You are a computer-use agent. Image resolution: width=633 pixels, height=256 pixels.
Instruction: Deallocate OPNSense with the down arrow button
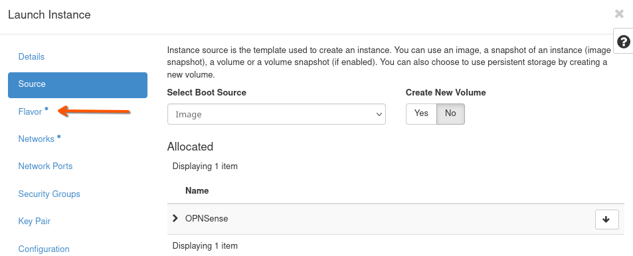(x=606, y=220)
